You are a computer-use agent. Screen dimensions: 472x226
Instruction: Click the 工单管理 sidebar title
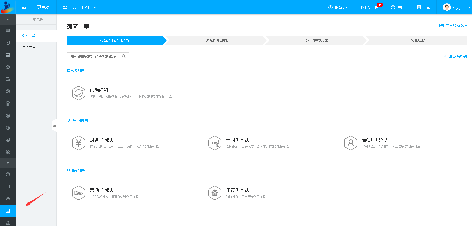pos(36,19)
